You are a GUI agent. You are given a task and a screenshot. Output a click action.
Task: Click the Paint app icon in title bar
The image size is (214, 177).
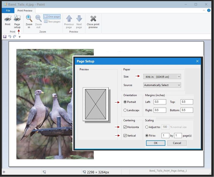click(5, 4)
